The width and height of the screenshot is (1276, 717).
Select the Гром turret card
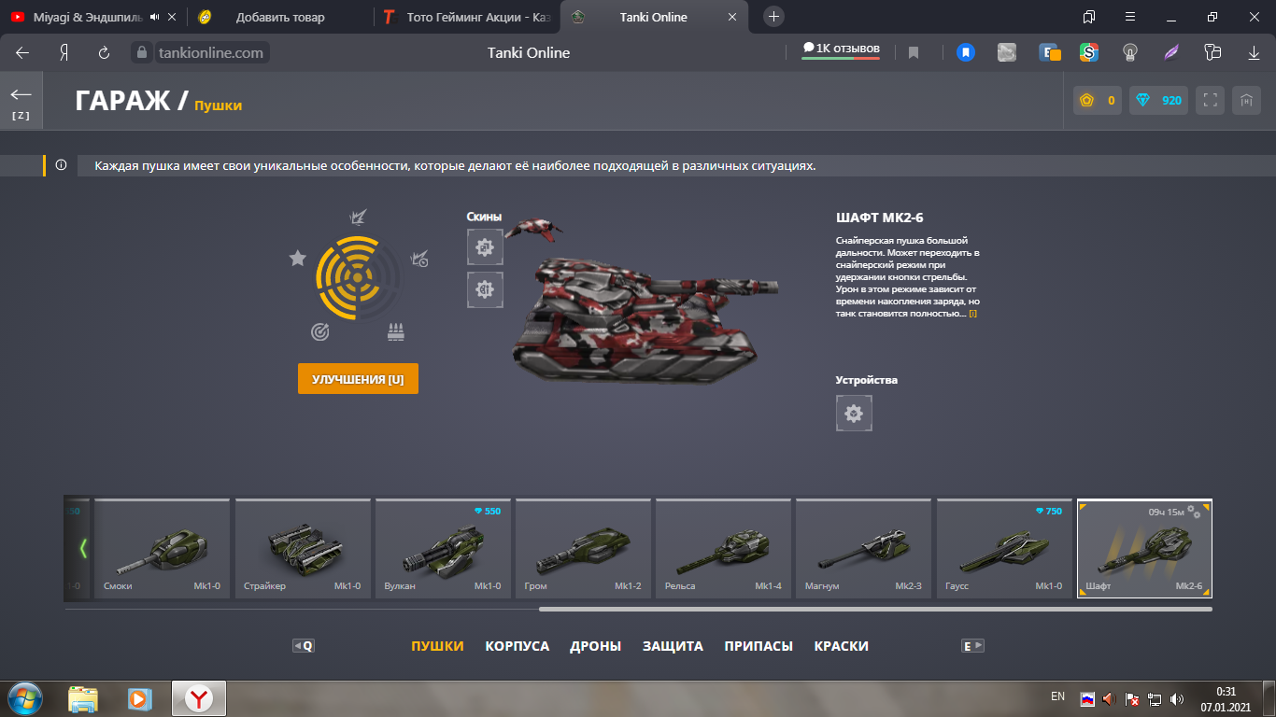coord(583,549)
